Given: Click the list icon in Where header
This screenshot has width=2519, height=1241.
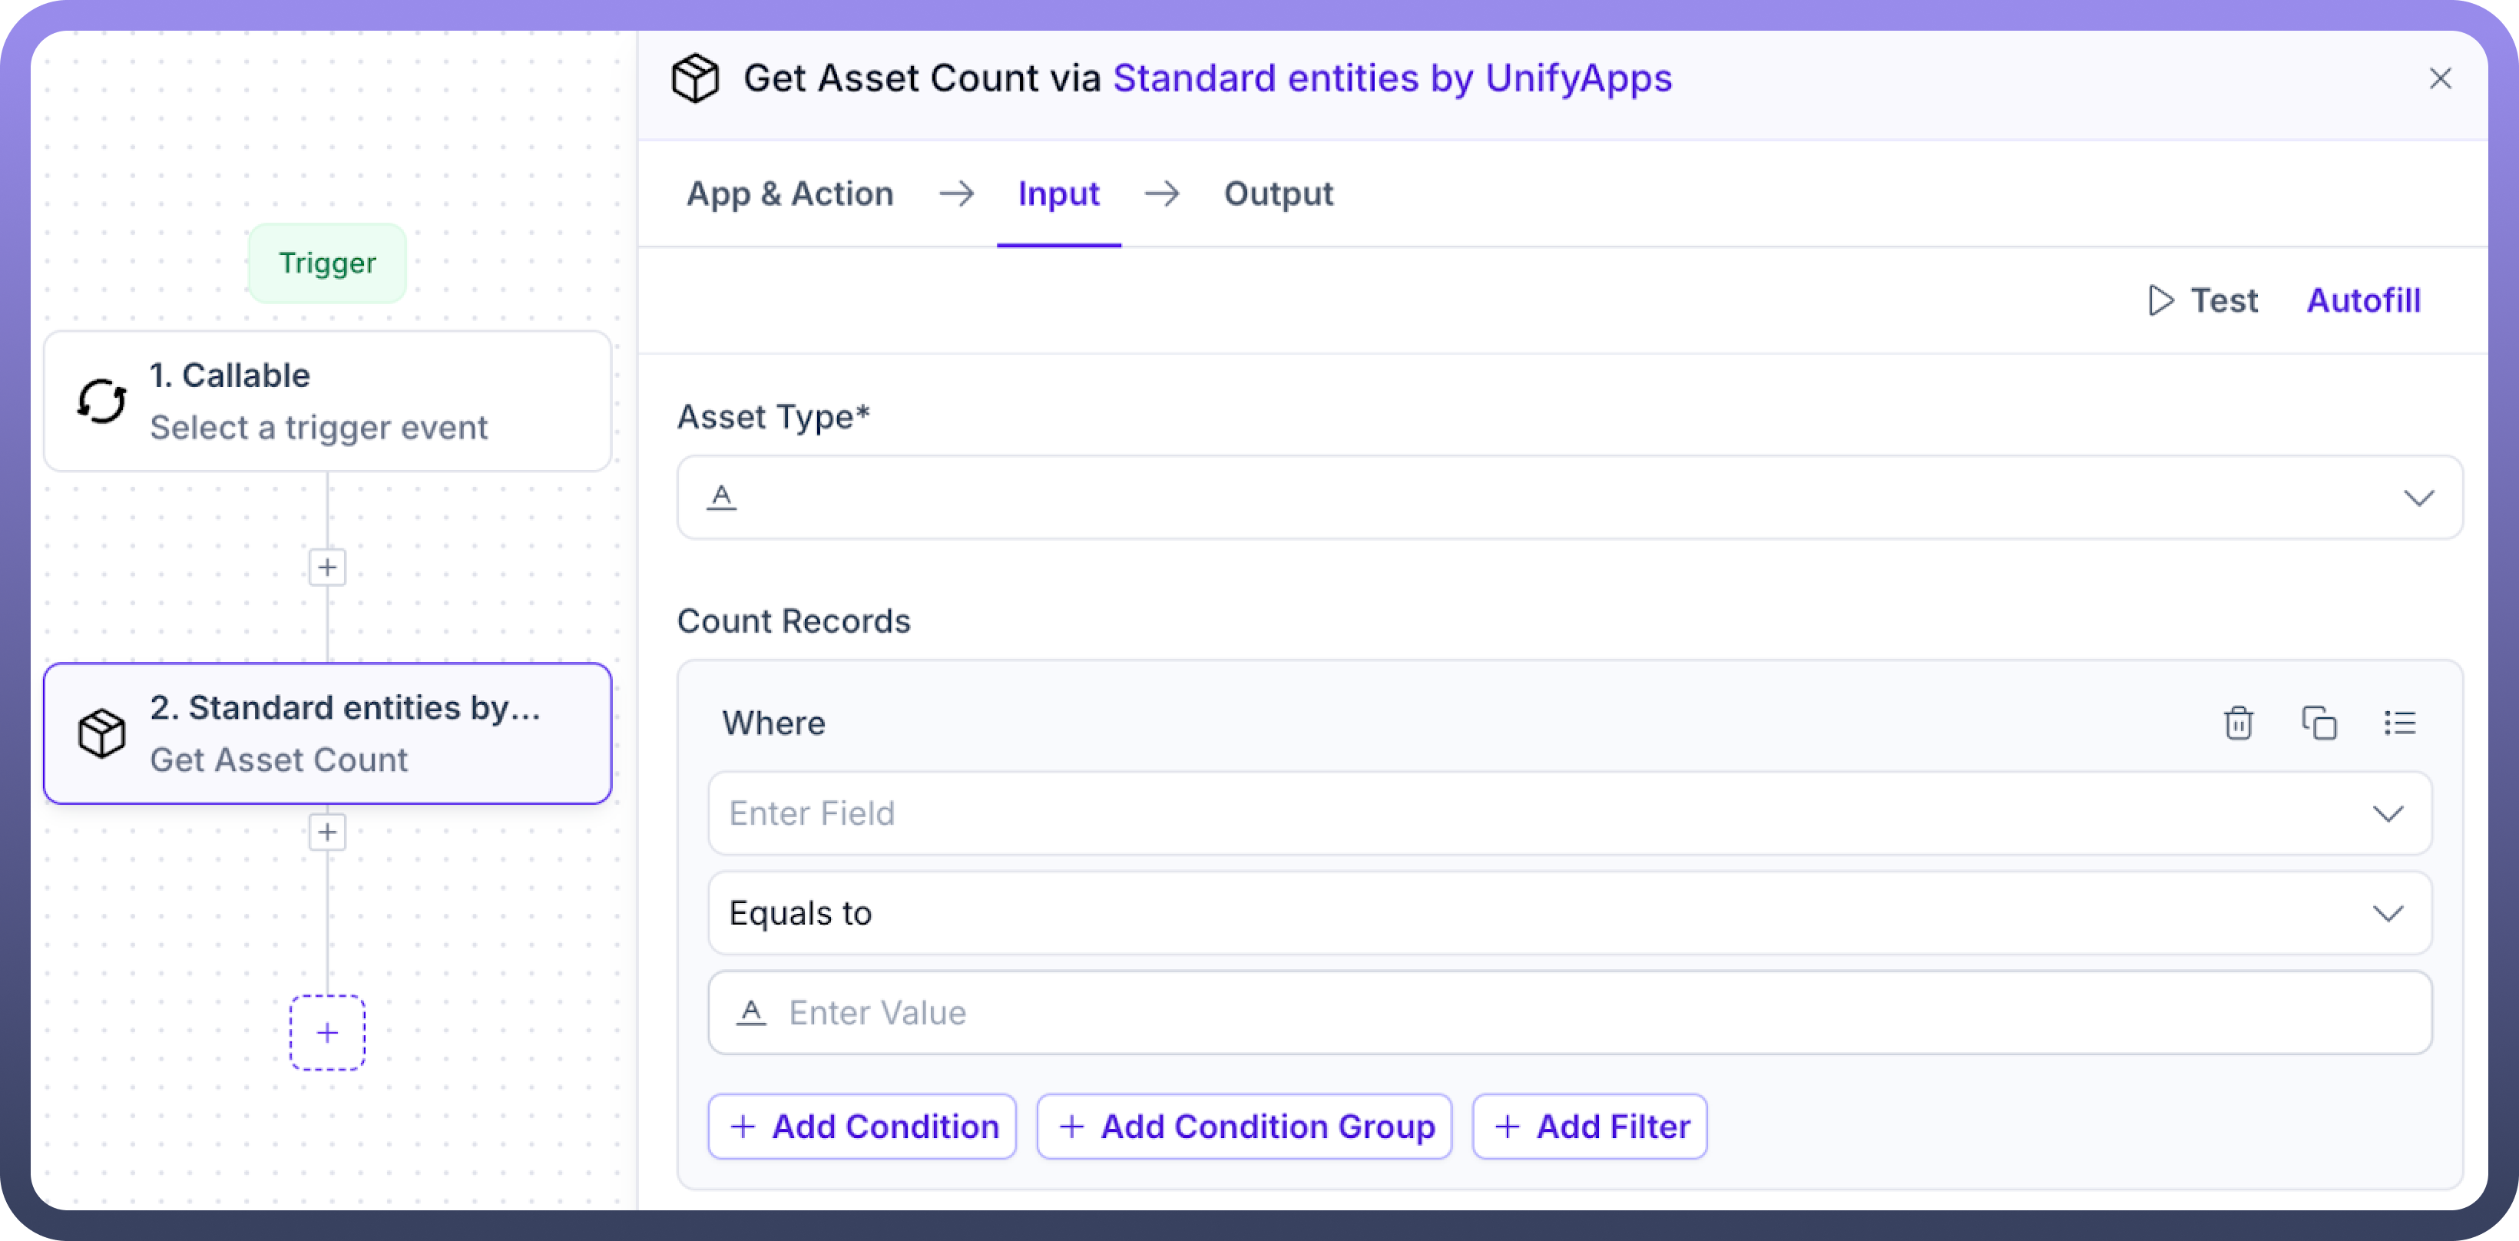Looking at the screenshot, I should click(2400, 723).
